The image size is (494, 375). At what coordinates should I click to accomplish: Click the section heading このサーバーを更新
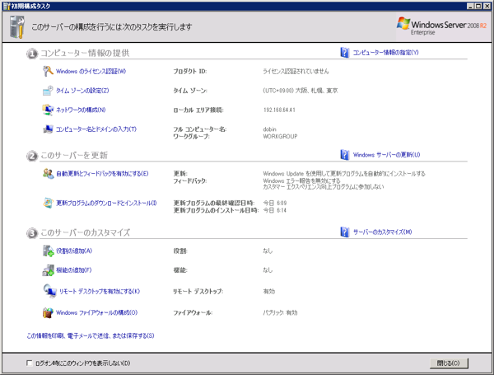coord(74,155)
